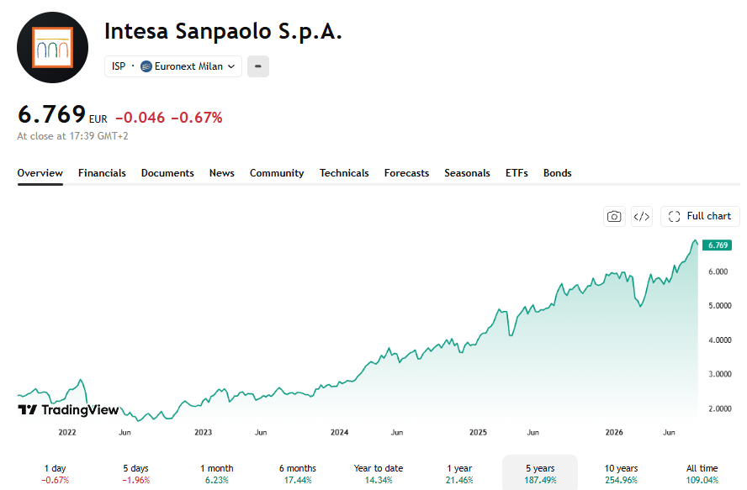
Task: Click the 6.769 current price label on axis
Action: tap(717, 245)
